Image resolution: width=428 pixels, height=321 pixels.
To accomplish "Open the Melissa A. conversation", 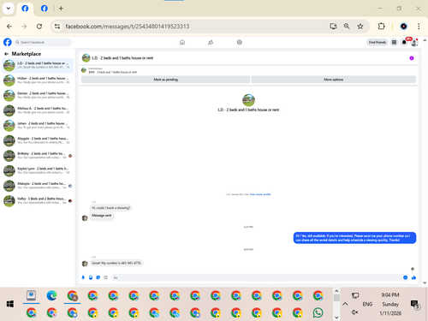I will (38, 110).
